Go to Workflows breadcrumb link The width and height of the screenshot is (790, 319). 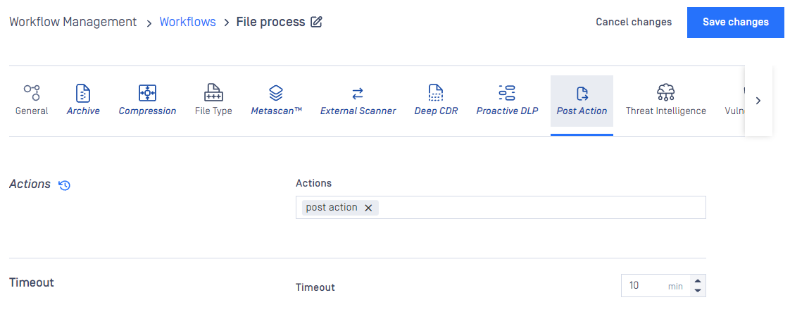(x=187, y=22)
